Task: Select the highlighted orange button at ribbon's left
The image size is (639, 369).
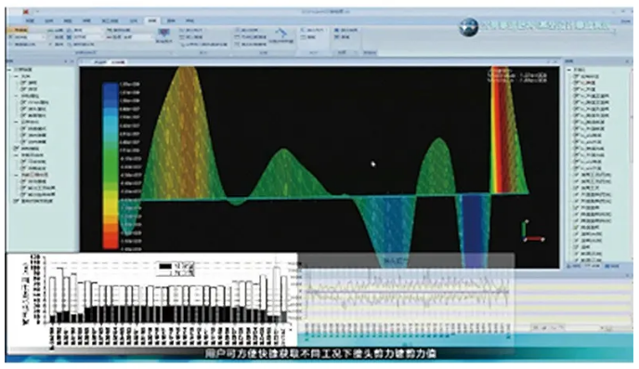Action: coord(19,30)
